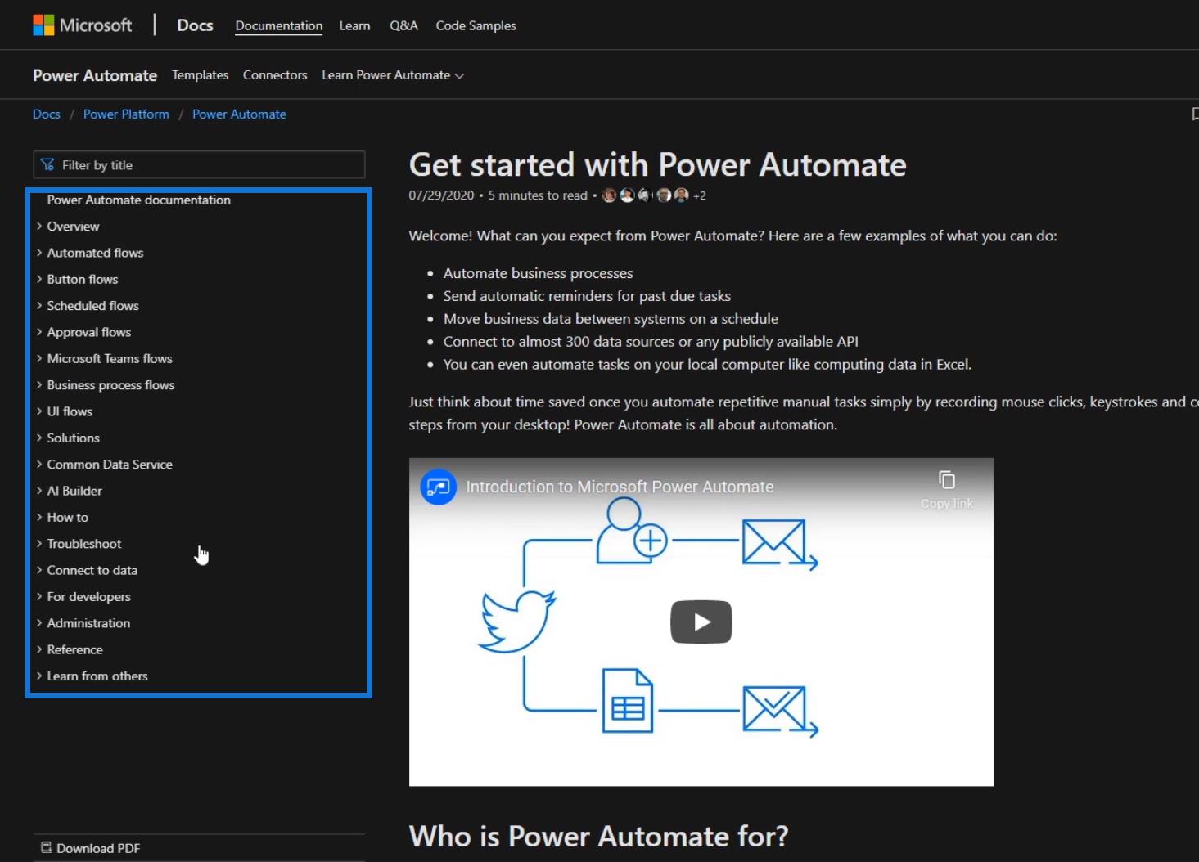
Task: Open the Introduction to Microsoft Power Automate video title
Action: click(x=620, y=487)
